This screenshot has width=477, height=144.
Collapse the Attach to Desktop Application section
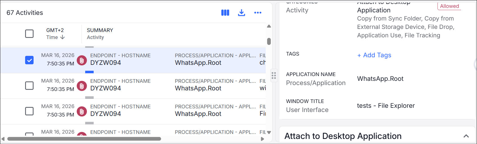pyautogui.click(x=466, y=136)
